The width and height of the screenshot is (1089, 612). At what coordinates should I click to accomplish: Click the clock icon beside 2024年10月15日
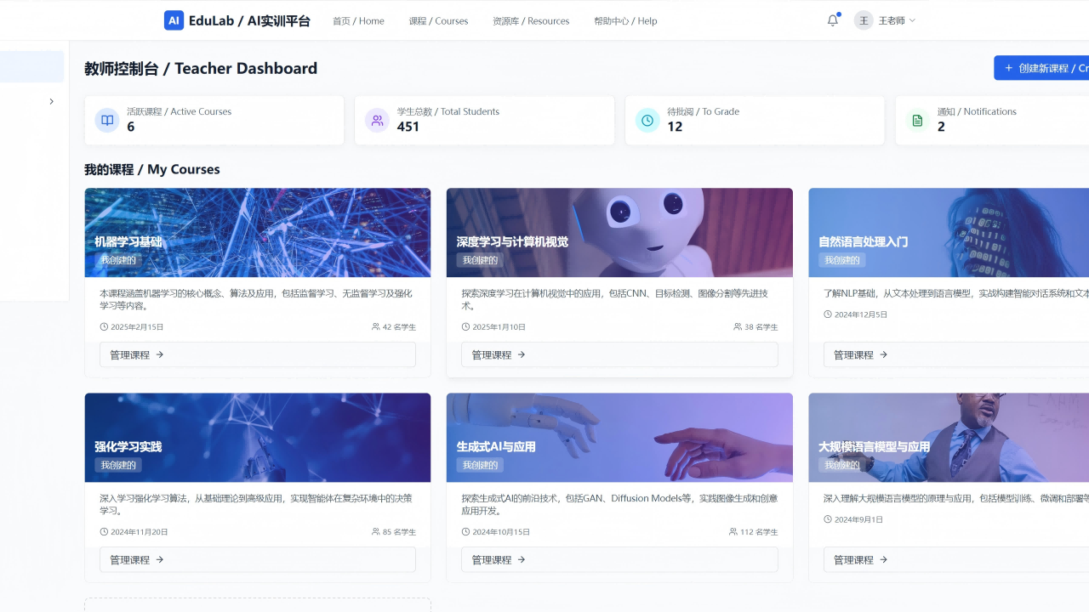click(x=465, y=531)
